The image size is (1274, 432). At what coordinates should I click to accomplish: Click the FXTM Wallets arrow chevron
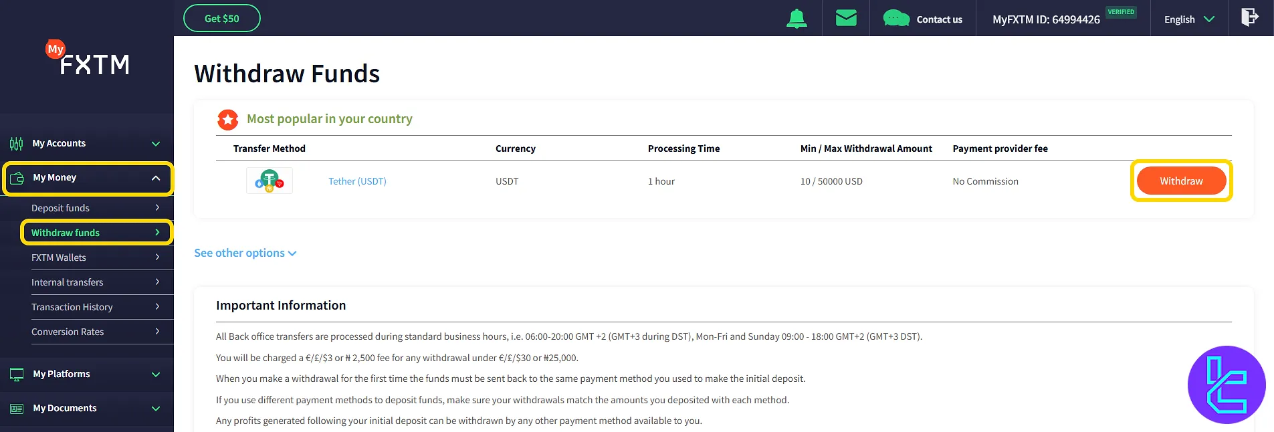pos(157,257)
